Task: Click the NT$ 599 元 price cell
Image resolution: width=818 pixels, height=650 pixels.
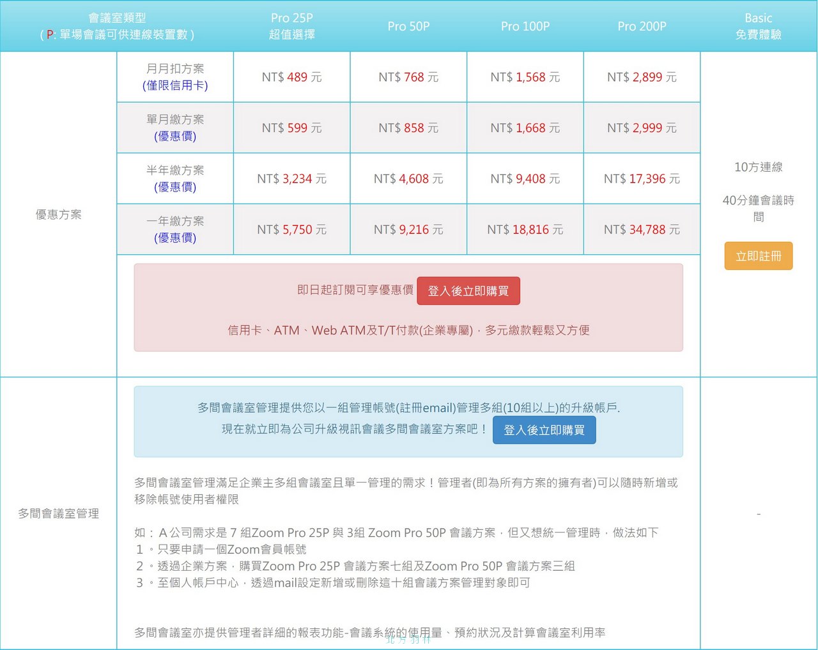Action: (x=292, y=128)
